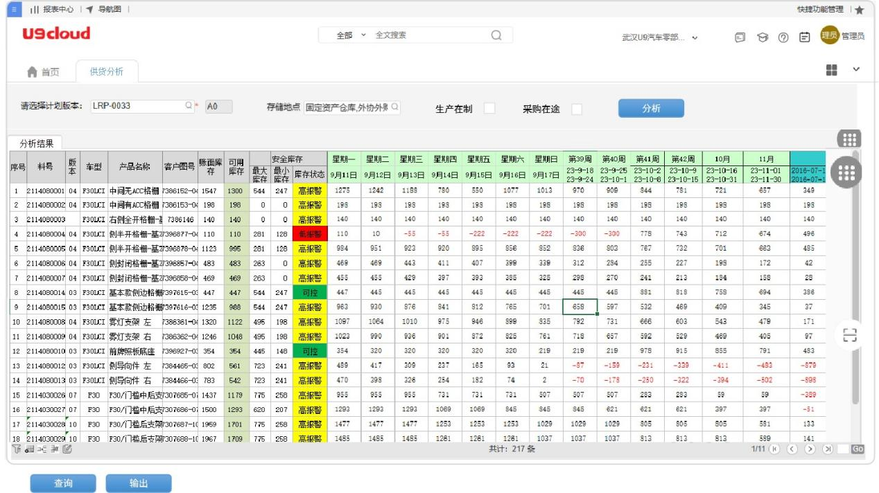This screenshot has width=879, height=493.
Task: Go to previous page of results
Action: click(x=792, y=449)
